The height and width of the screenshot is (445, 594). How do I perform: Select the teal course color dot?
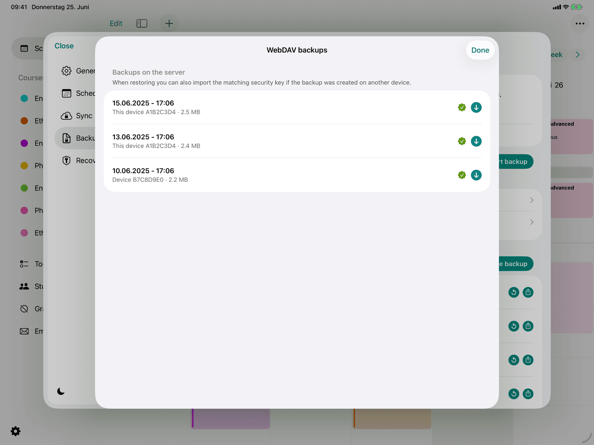(x=24, y=98)
